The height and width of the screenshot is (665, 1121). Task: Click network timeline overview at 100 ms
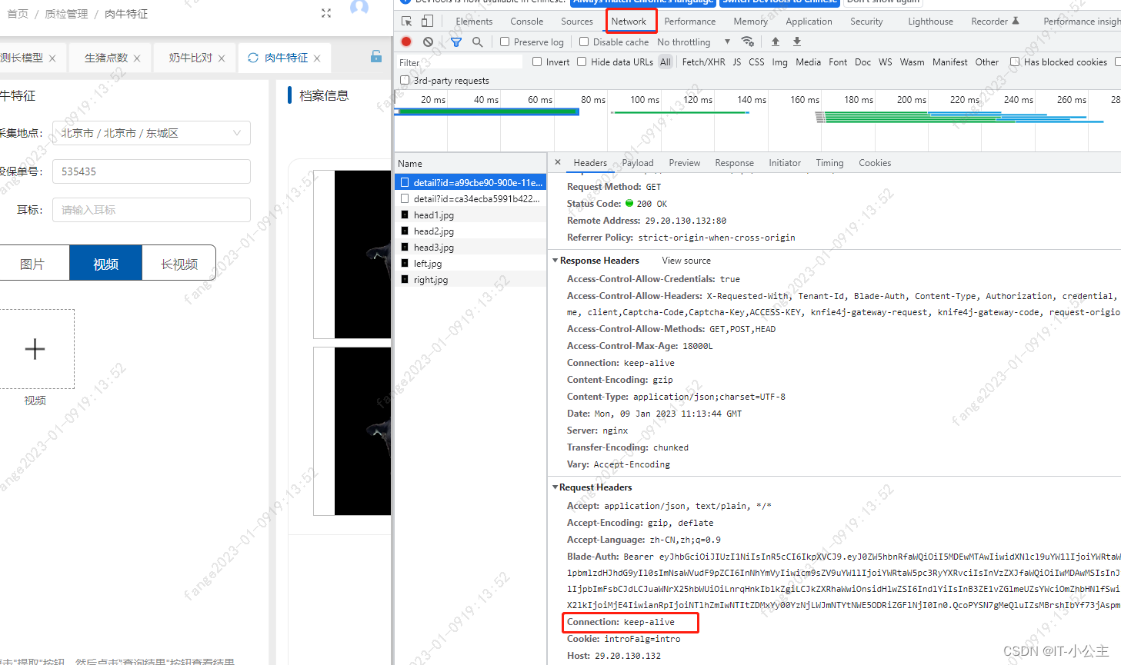[x=645, y=100]
